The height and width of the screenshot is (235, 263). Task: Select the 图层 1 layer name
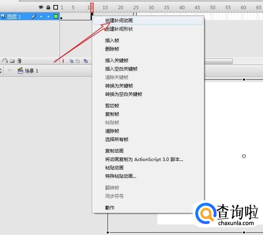point(14,17)
